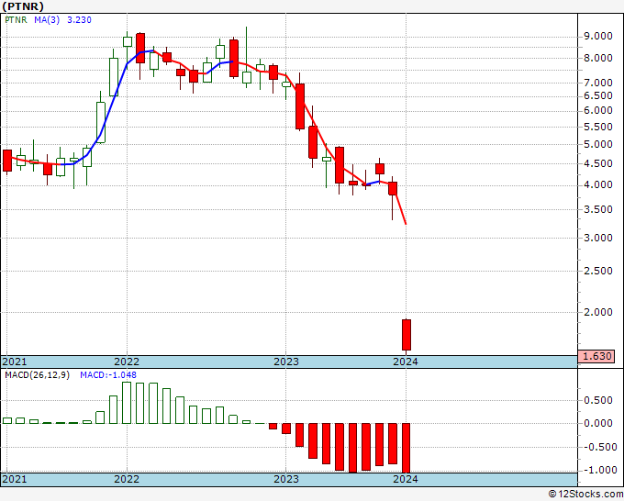
Task: Click the 2.500 price axis label
Action: point(597,271)
